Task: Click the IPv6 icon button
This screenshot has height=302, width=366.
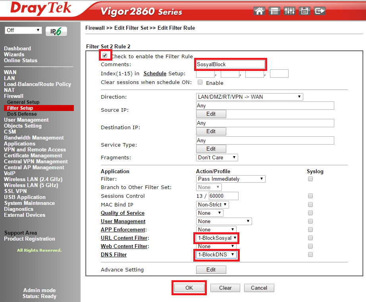Action: 56,31
